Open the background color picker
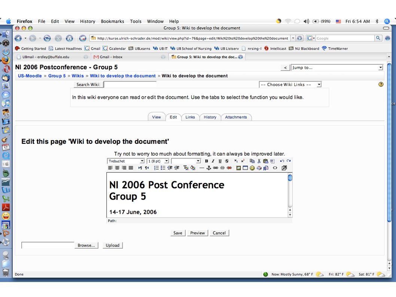Image resolution: width=396 pixels, height=297 pixels. click(x=193, y=168)
